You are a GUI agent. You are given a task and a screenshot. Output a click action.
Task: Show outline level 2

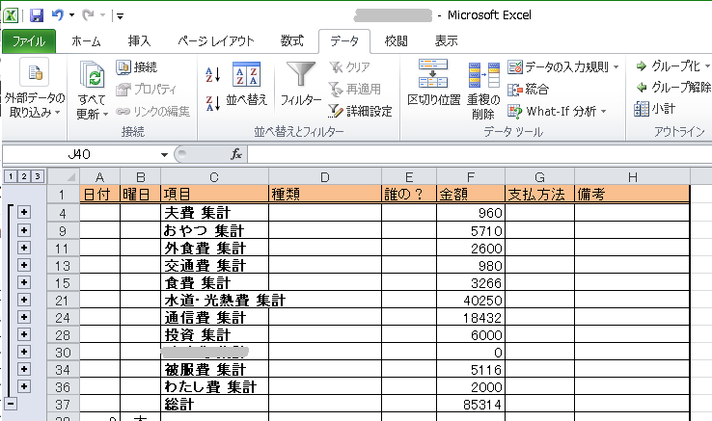pyautogui.click(x=24, y=176)
